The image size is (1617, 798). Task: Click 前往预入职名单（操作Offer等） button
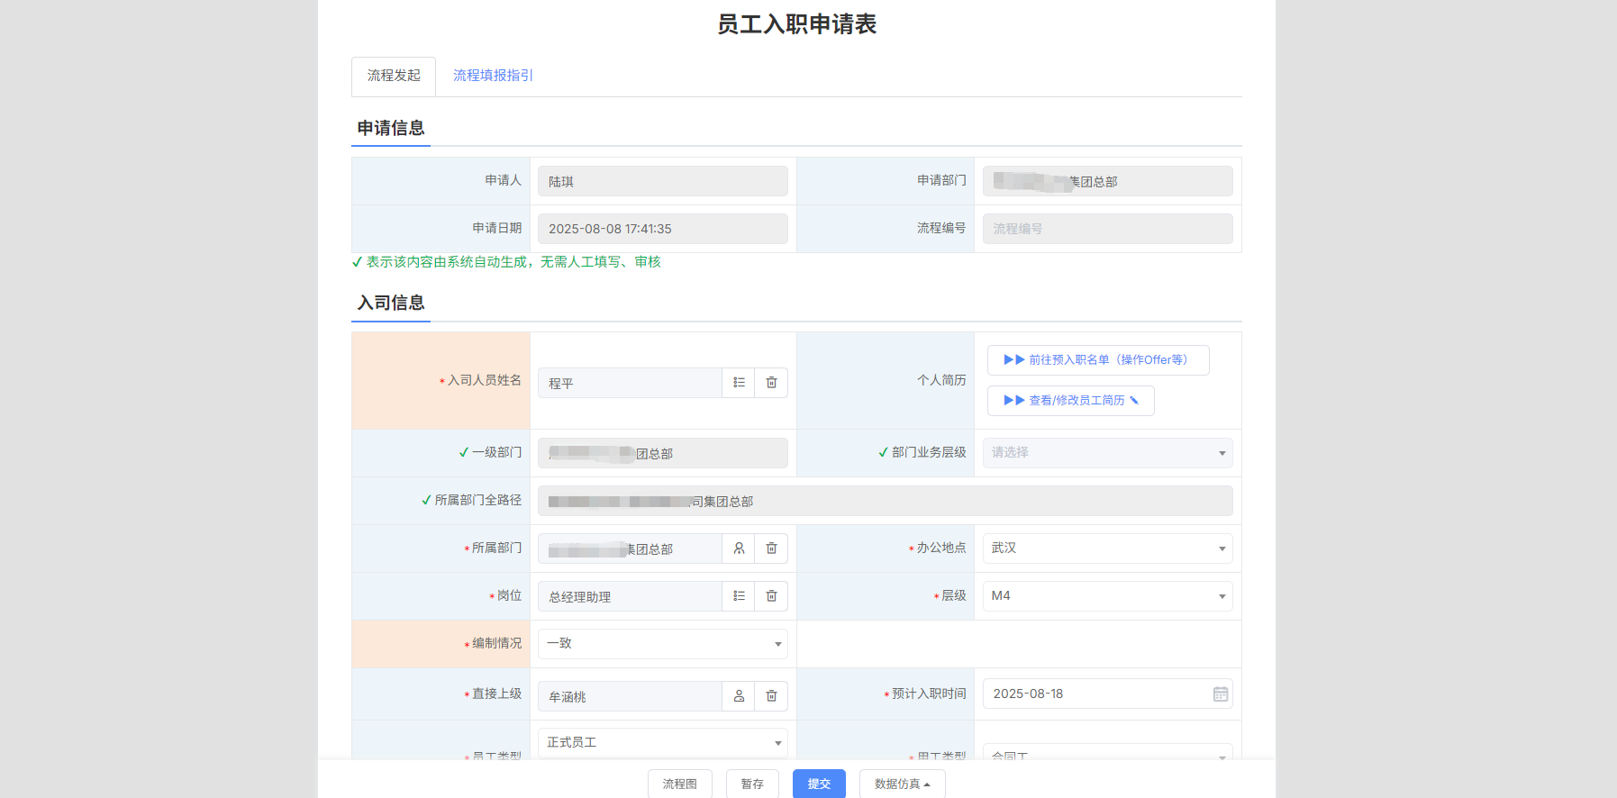[1098, 360]
